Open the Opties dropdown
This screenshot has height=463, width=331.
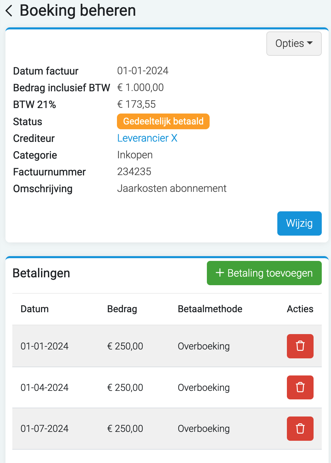click(294, 43)
